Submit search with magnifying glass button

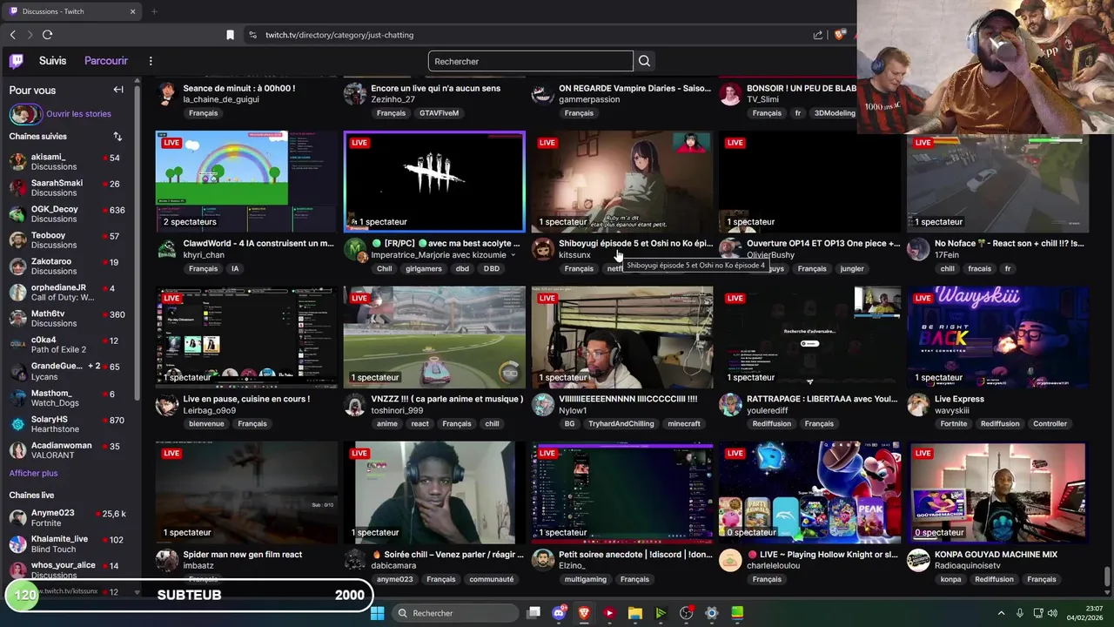tap(644, 61)
